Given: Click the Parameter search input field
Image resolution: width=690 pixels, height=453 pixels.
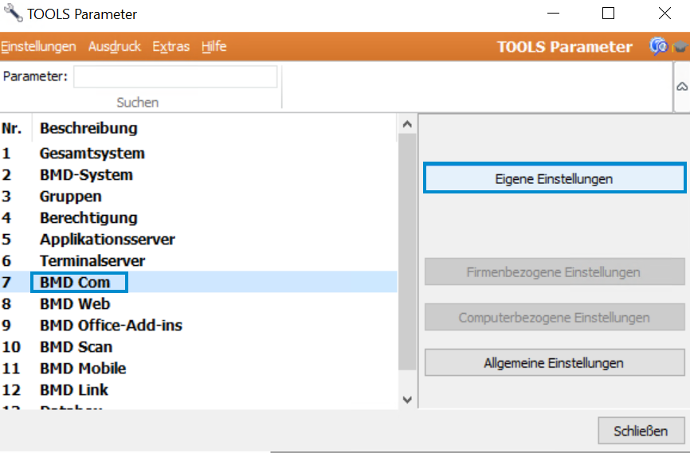Looking at the screenshot, I should click(x=175, y=76).
